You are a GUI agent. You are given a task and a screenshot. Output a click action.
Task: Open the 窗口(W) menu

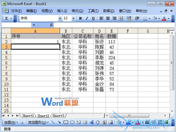click(125, 11)
